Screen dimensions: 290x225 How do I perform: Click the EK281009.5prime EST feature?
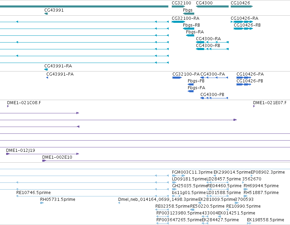[200, 203]
